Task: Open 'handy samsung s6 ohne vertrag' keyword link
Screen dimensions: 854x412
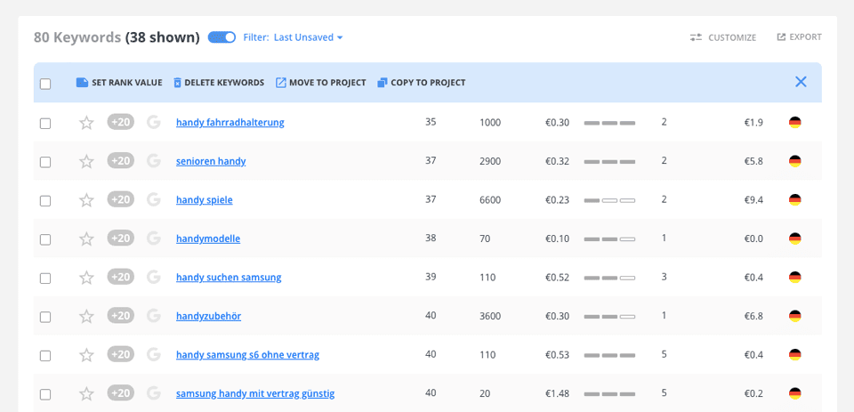Action: [247, 355]
